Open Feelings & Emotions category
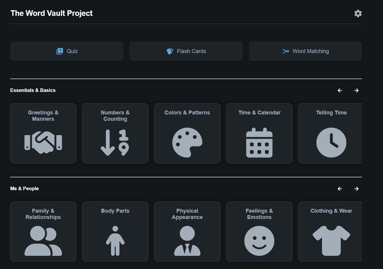The height and width of the screenshot is (269, 383). (x=259, y=232)
